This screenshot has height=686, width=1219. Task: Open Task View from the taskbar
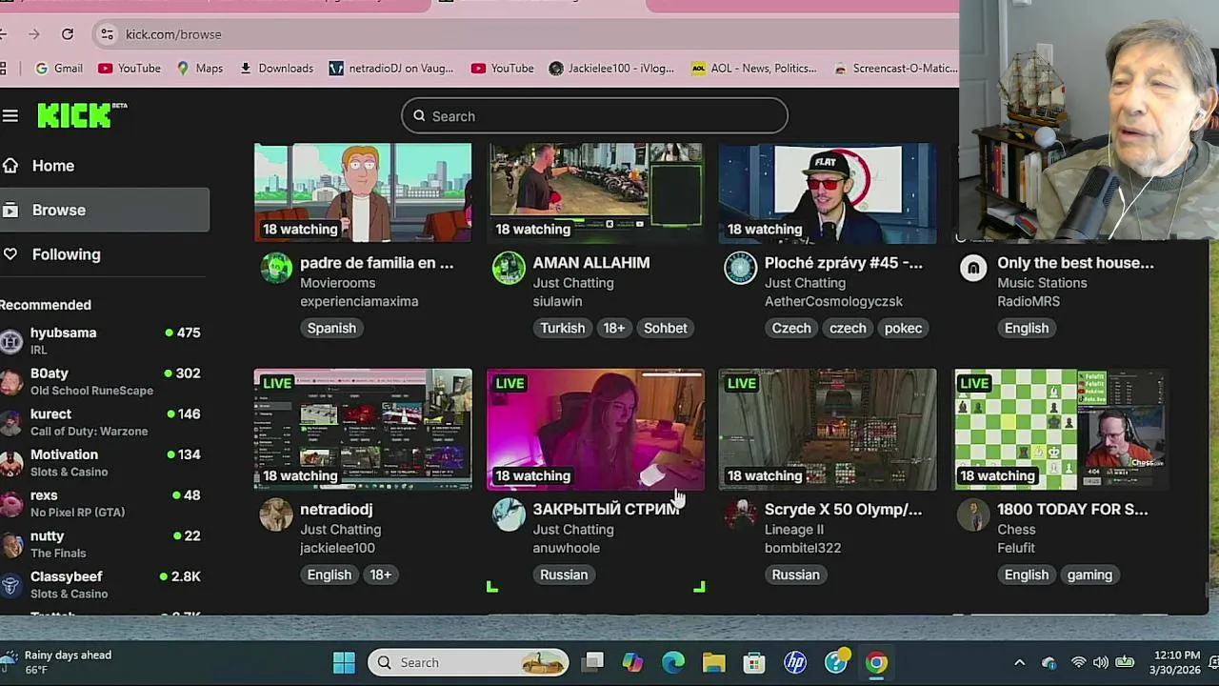click(x=593, y=662)
